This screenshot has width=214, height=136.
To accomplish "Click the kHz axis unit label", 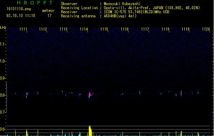I will click(x=3, y=28).
